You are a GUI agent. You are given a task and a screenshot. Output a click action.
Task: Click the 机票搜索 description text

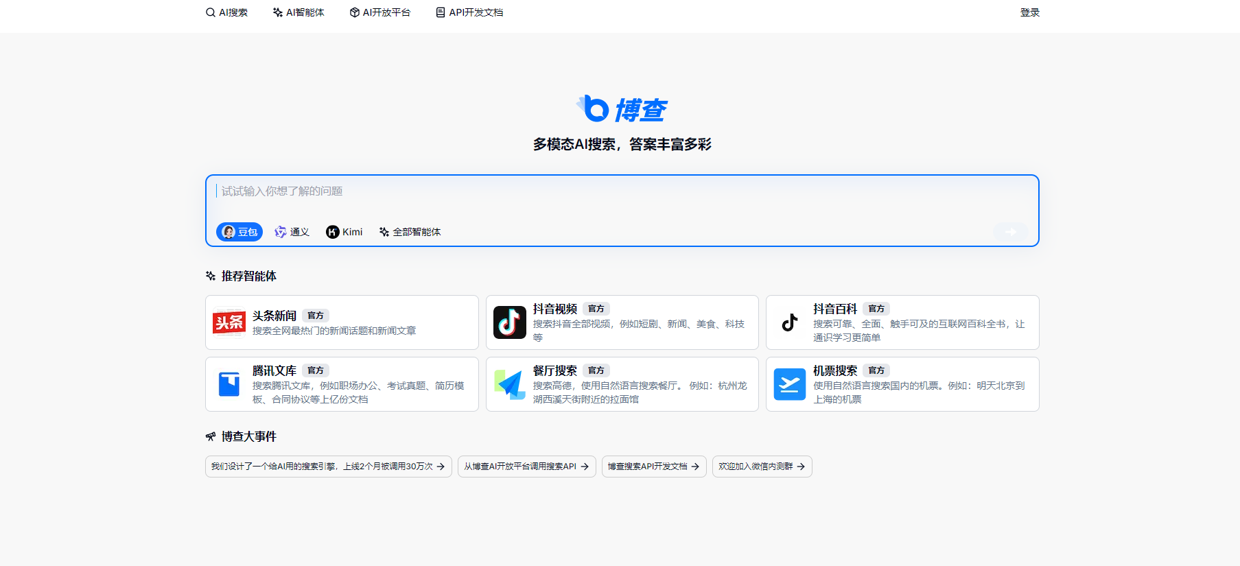[x=919, y=392]
